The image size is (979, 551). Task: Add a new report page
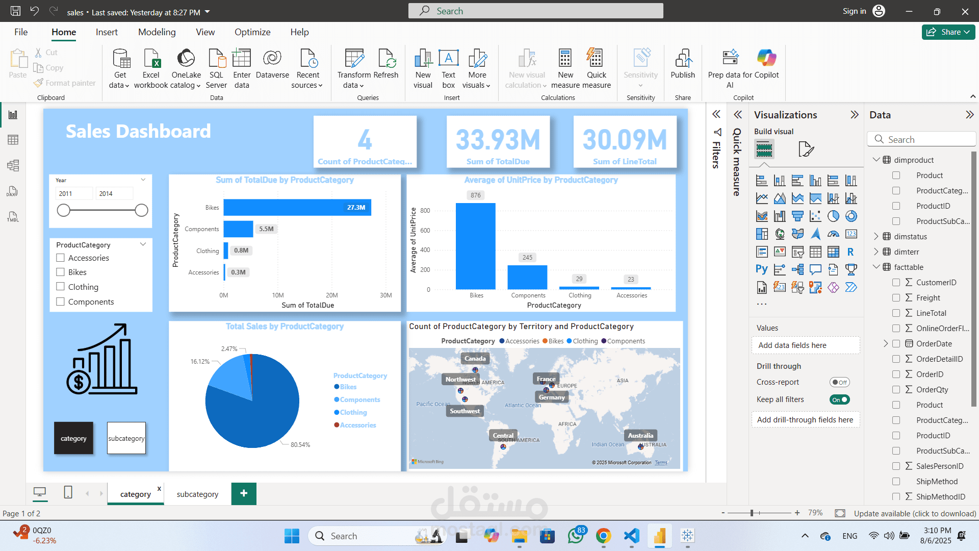tap(244, 493)
